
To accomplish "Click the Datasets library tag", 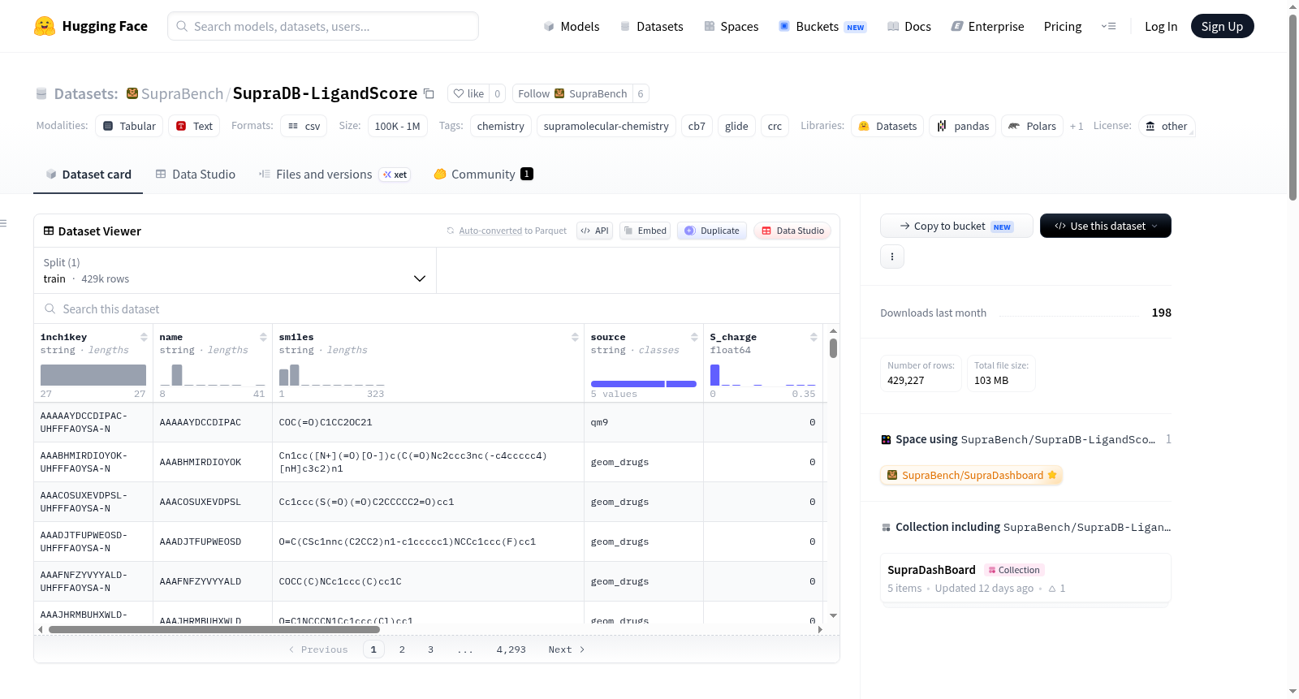I will [x=887, y=126].
